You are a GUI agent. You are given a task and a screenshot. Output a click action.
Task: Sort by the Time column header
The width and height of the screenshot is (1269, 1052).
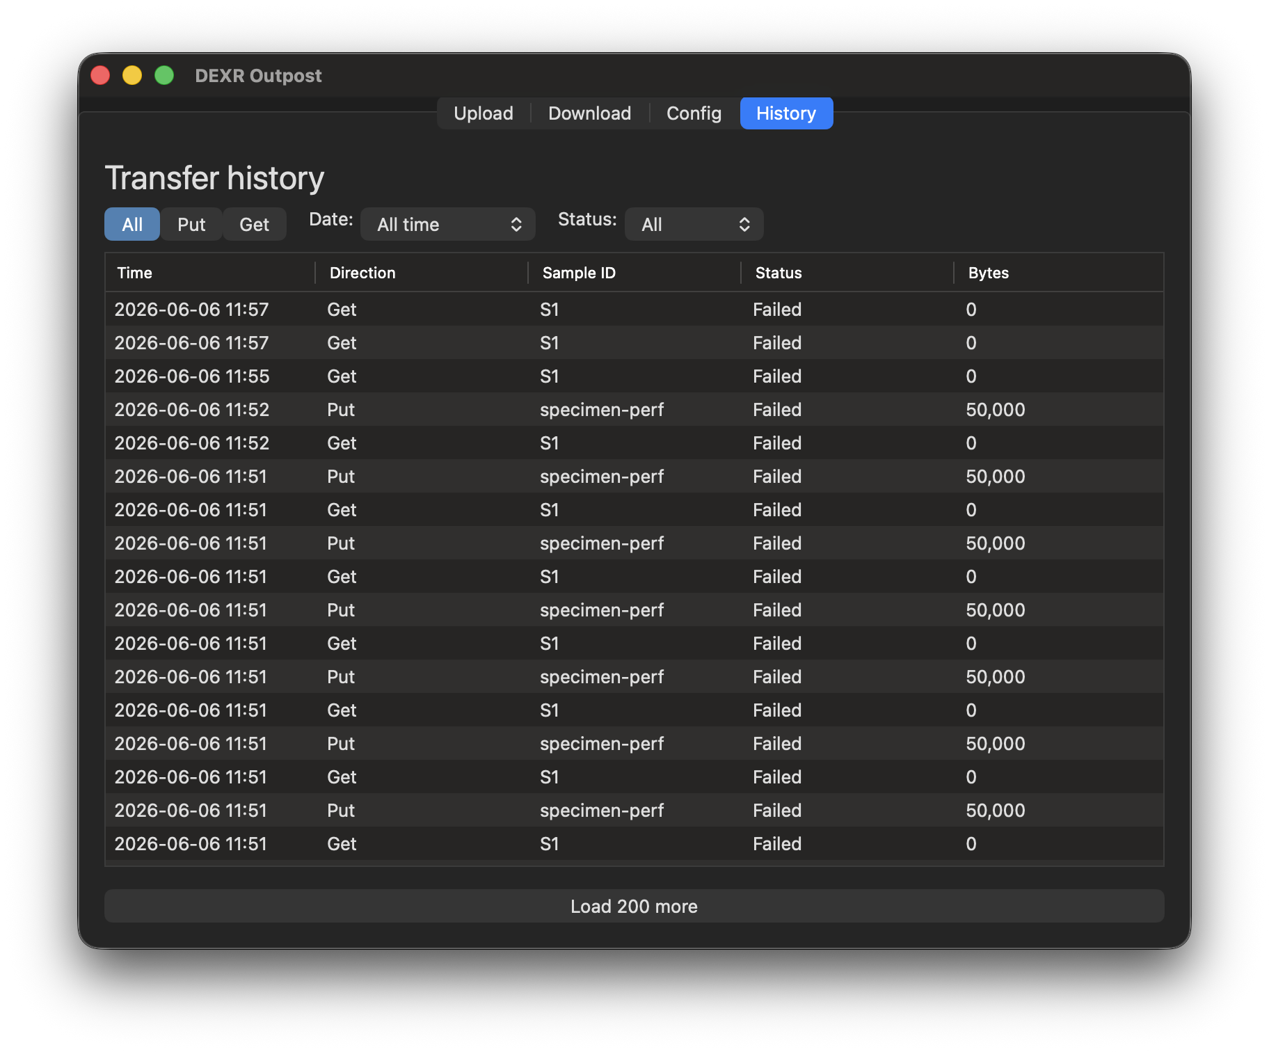[x=210, y=273]
